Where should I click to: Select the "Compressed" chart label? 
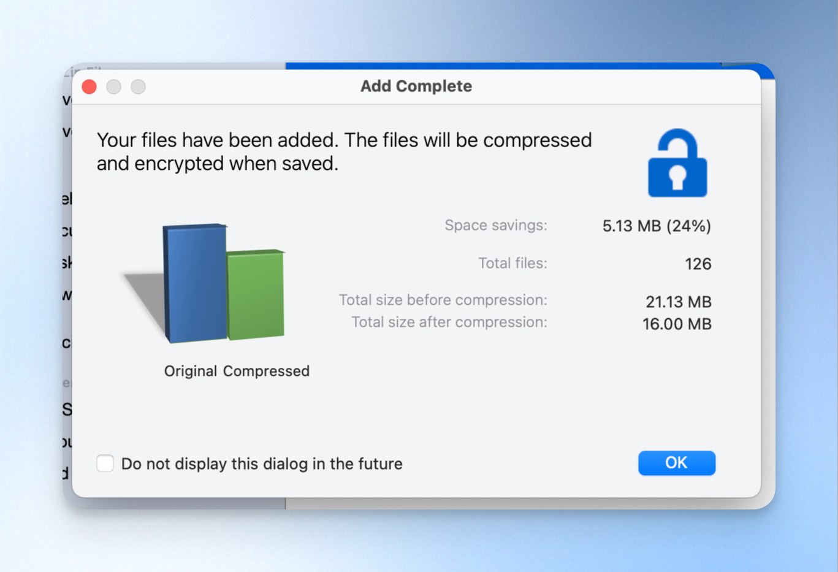(x=266, y=371)
